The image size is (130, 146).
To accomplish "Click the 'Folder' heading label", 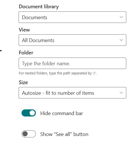I will click(26, 53).
